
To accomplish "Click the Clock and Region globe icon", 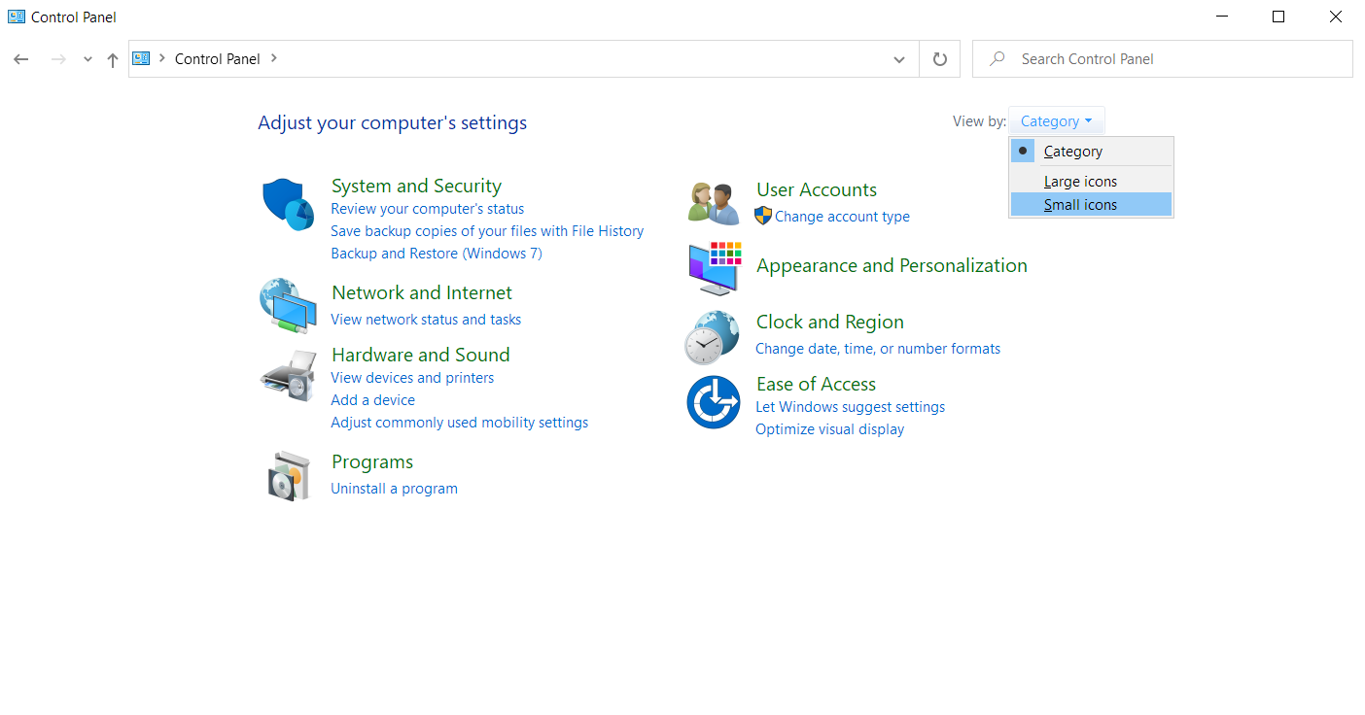I will (712, 337).
